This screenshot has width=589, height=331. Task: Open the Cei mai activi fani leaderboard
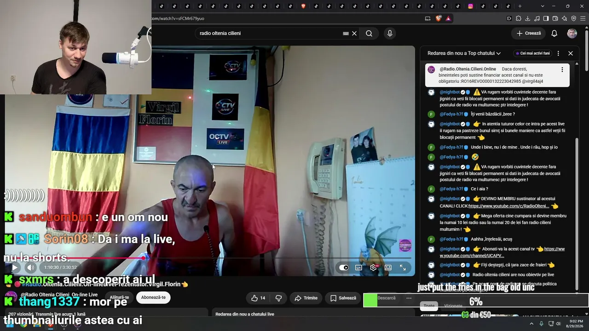click(x=532, y=53)
